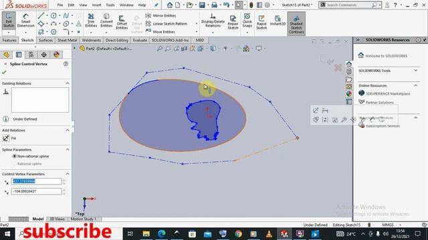Screen dimensions: 428x240
Task: Open the Edit menu
Action: point(71,5)
